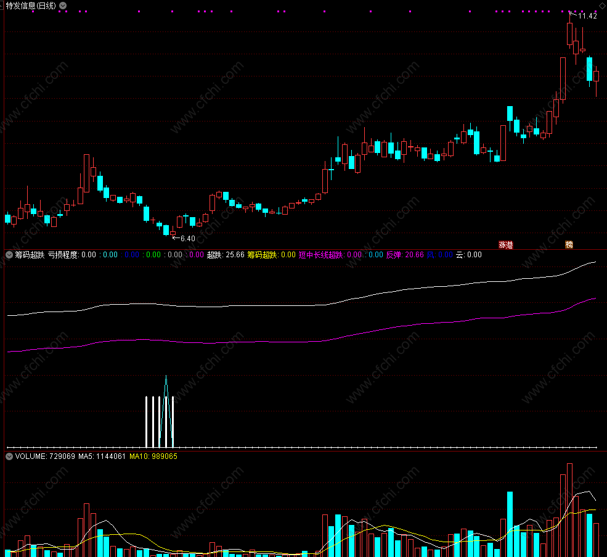Click the partly visible icon left of 特发信息
Viewport: 607px width, 557px height.
[2, 5]
